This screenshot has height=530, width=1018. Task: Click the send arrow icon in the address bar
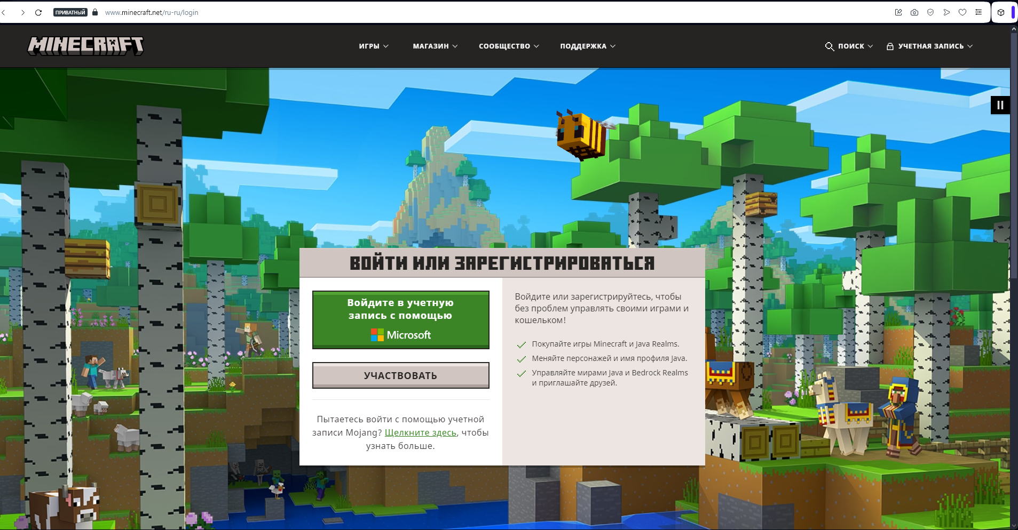pos(946,12)
